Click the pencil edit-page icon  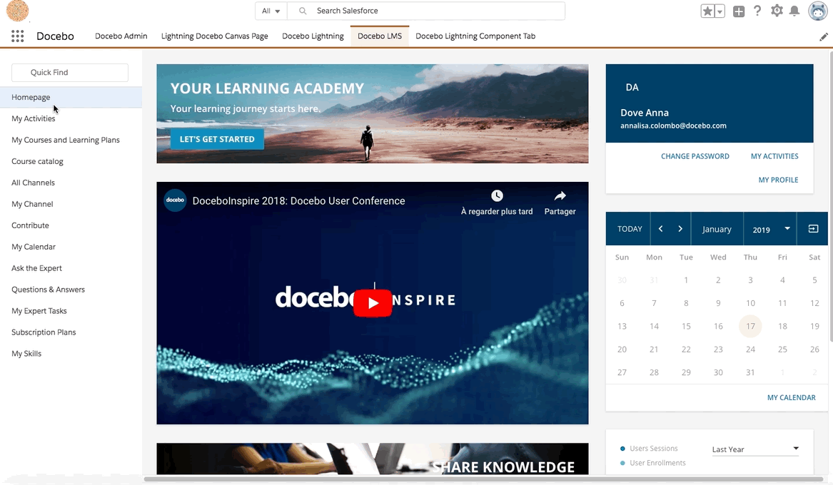[x=823, y=36]
